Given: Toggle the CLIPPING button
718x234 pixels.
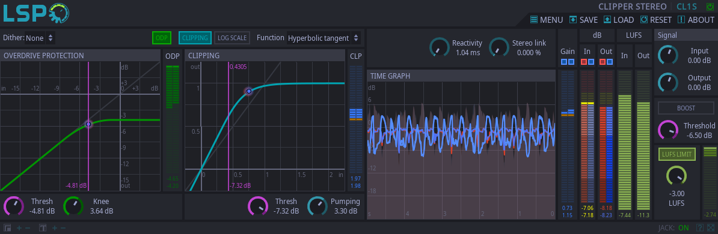Looking at the screenshot, I should point(195,38).
